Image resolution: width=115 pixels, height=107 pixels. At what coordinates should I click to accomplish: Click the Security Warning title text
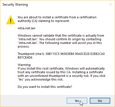[15, 5]
